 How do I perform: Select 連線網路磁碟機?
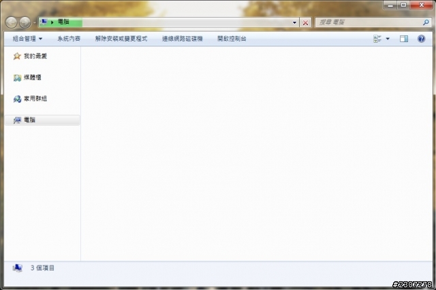click(183, 39)
